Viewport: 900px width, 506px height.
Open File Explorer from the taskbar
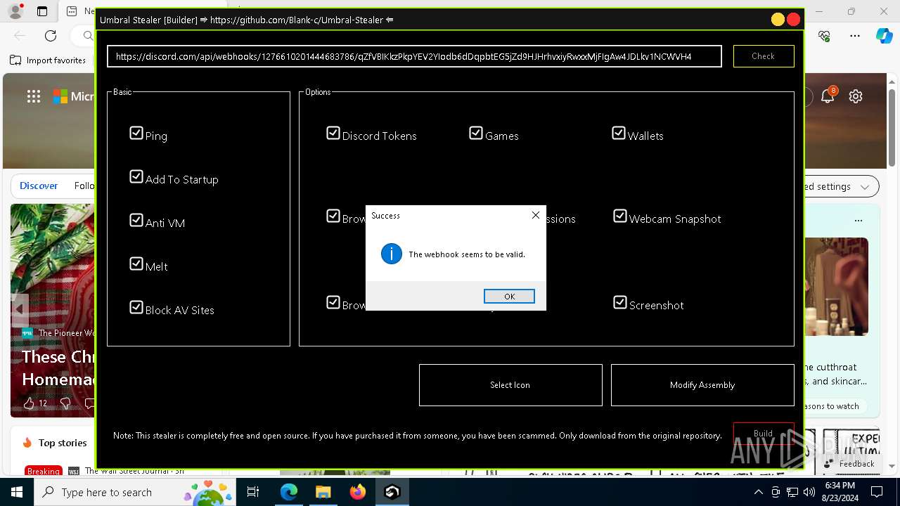point(323,492)
